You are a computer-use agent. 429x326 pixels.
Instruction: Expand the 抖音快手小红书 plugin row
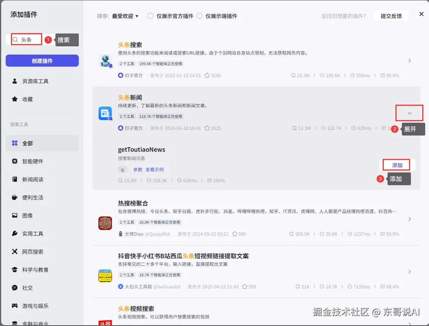click(x=409, y=272)
